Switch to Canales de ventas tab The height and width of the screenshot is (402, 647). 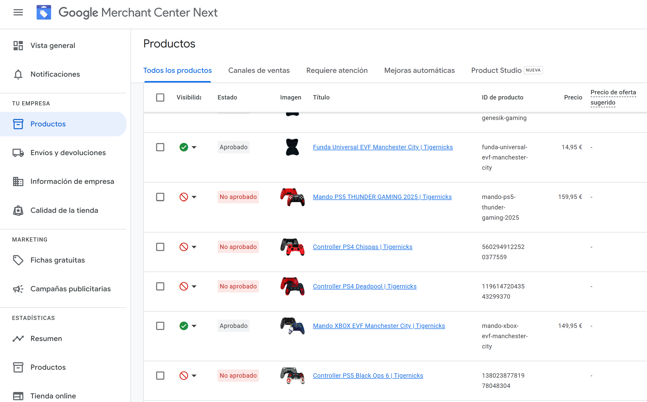click(259, 71)
